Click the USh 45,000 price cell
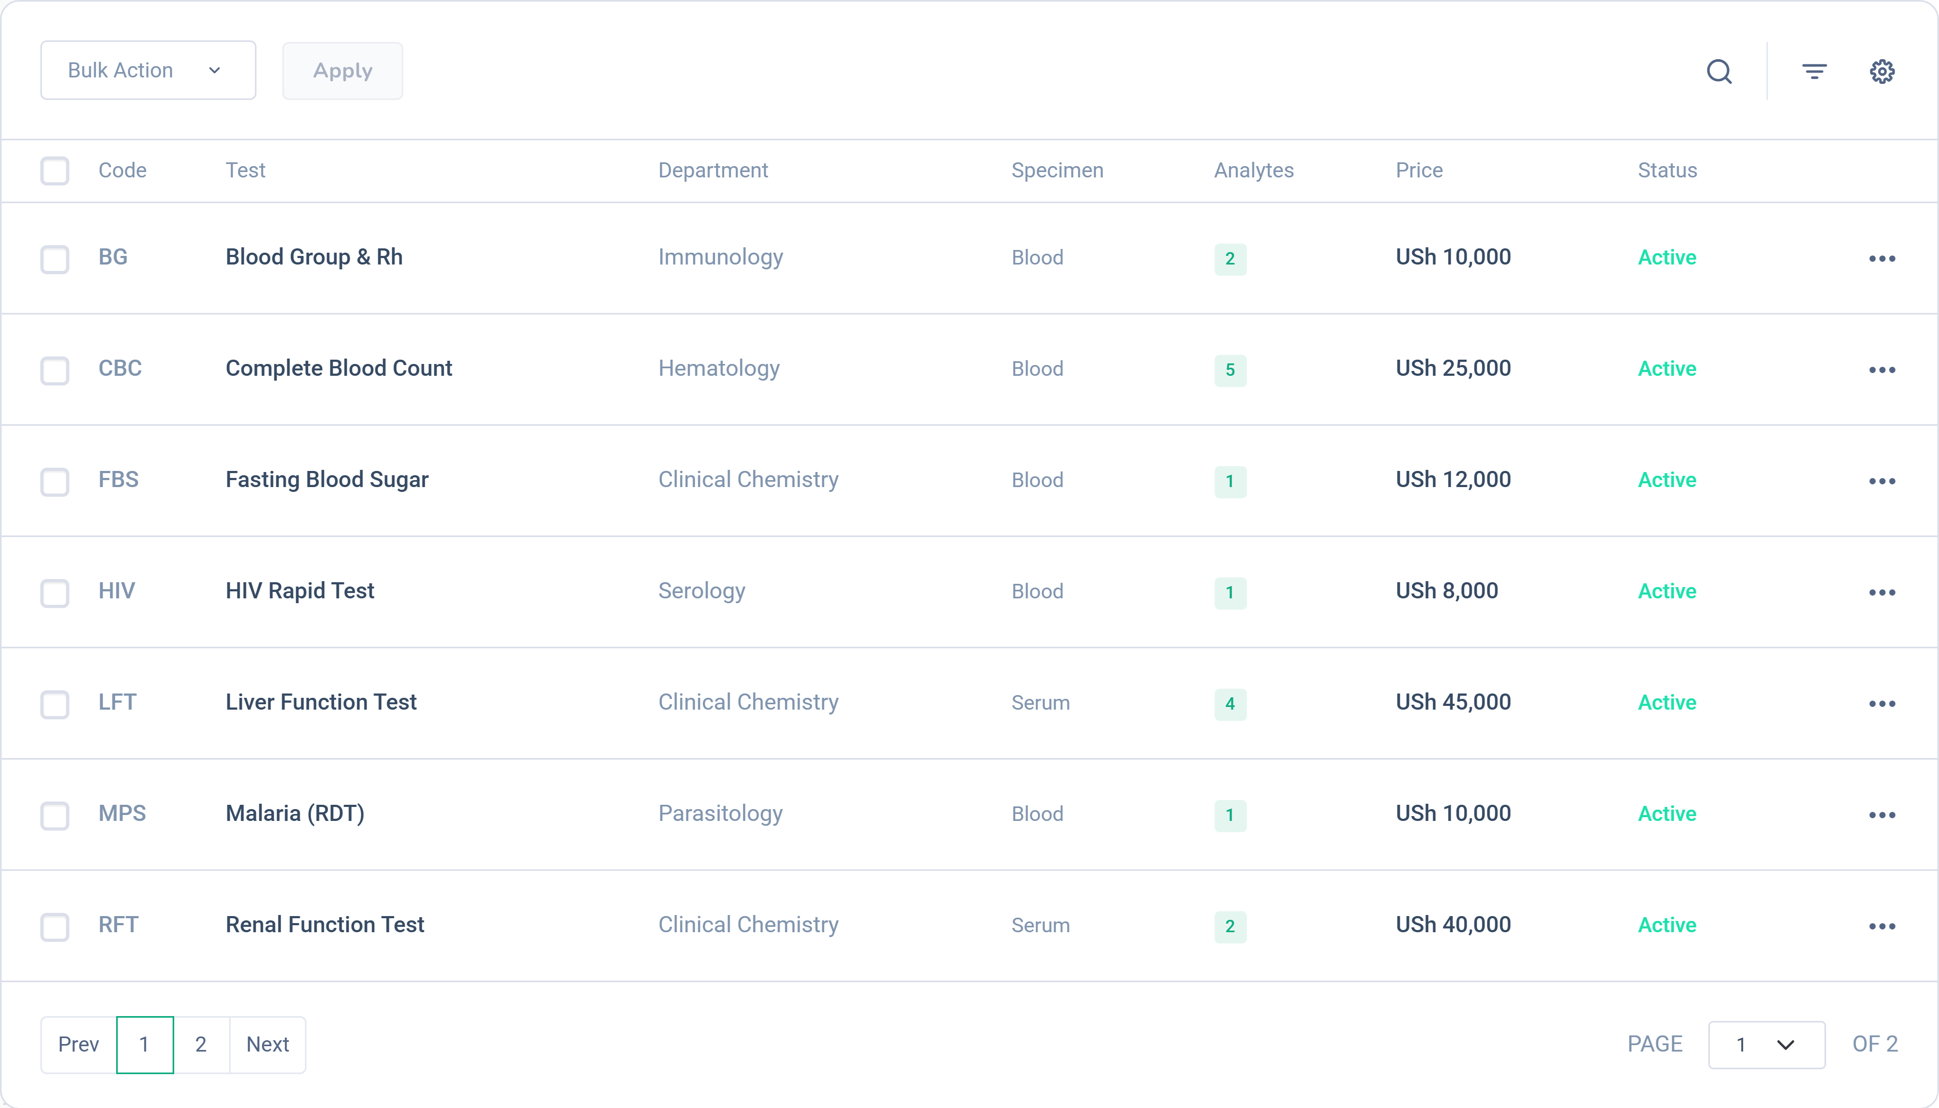1939x1108 pixels. point(1453,702)
